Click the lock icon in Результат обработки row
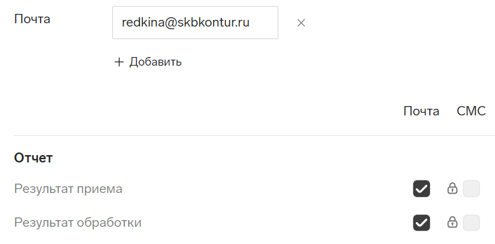The height and width of the screenshot is (244, 495). click(452, 223)
